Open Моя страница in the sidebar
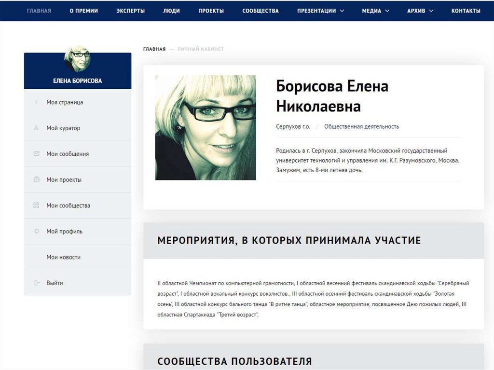The image size is (494, 370). click(78, 102)
